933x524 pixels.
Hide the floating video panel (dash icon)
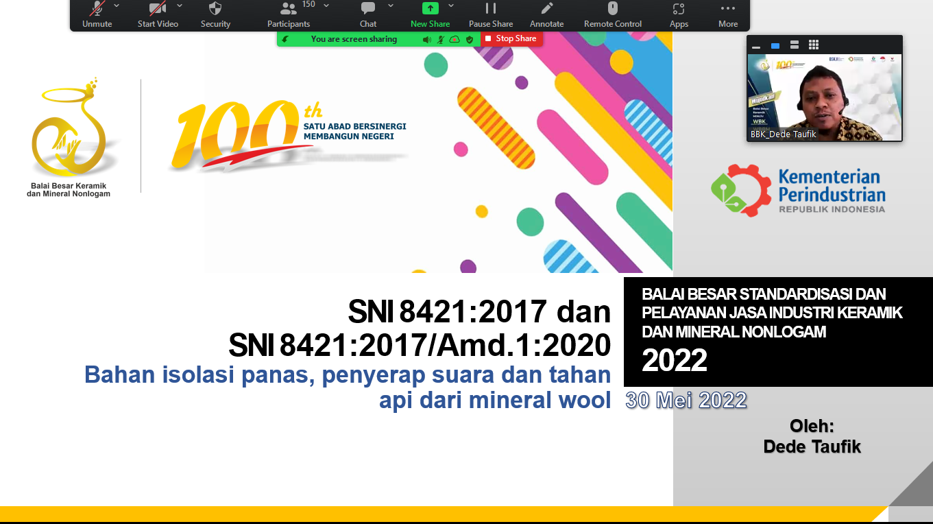coord(756,46)
